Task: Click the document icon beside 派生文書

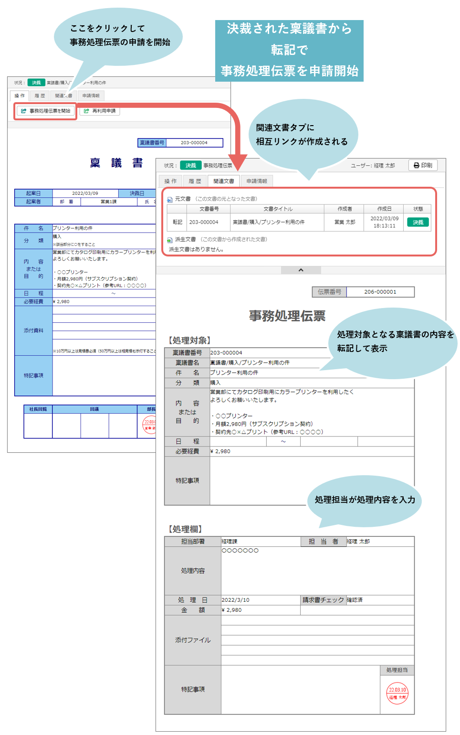Action: click(x=170, y=240)
